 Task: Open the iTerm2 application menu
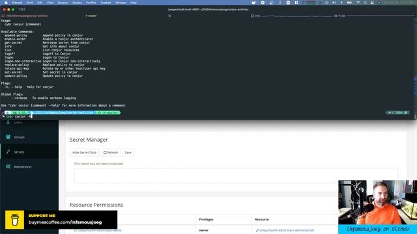pyautogui.click(x=18, y=3)
